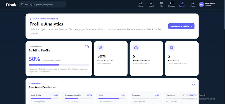Go to Home in top navigation

click(140, 4)
